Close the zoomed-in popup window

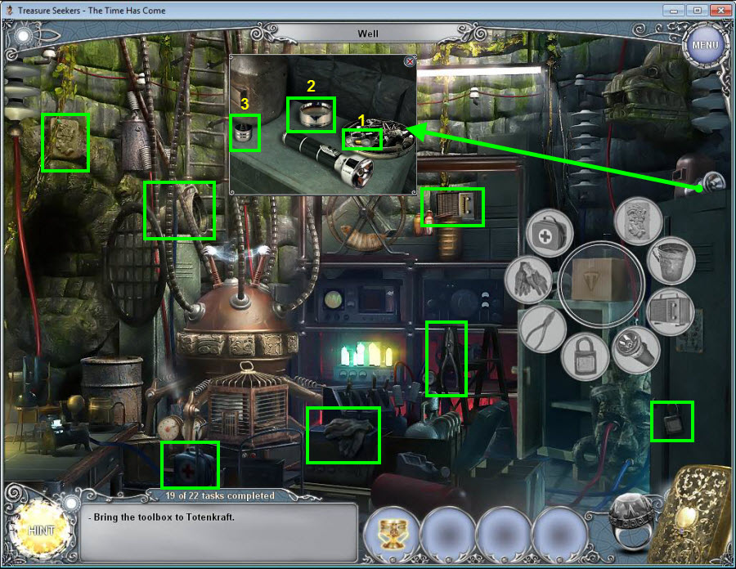[x=410, y=61]
